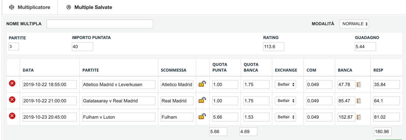This screenshot has height=140, width=406.
Task: Switch to the Multiple Salvate tab
Action: 89,7
